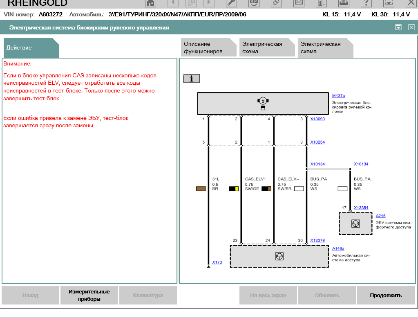Open Измерительные приборы
The width and height of the screenshot is (418, 318).
coord(89,295)
